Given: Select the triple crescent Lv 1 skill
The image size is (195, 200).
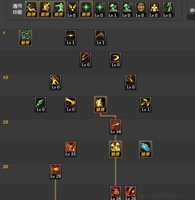Looking at the screenshot, I should click(145, 105).
